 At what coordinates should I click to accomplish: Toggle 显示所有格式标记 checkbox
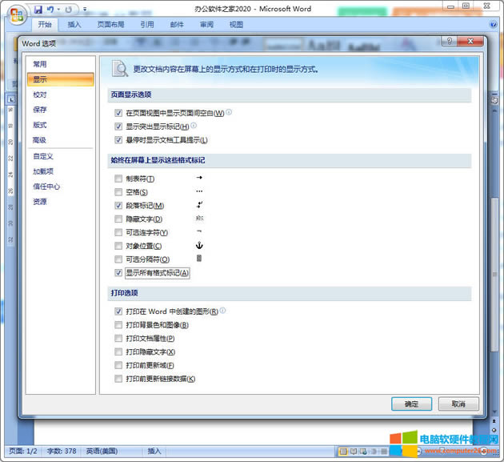coord(118,273)
